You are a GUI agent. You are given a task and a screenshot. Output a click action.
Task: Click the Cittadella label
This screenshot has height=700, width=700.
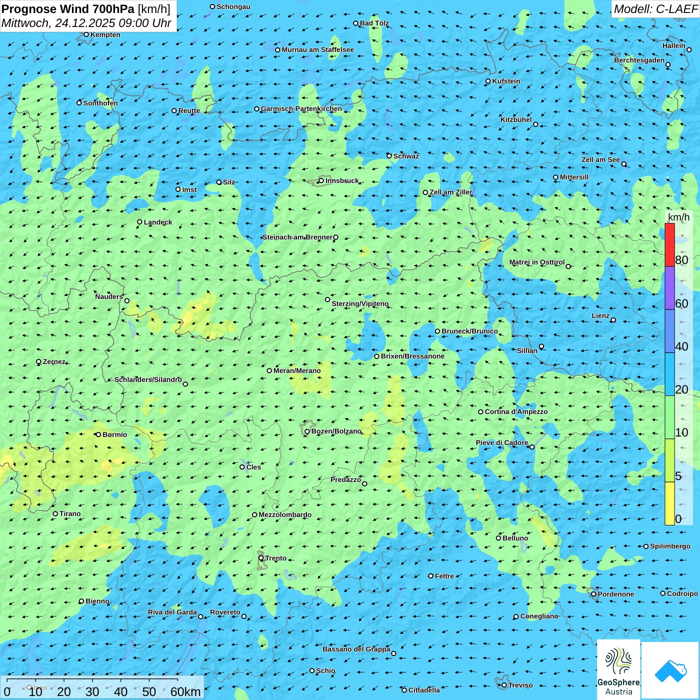click(424, 690)
